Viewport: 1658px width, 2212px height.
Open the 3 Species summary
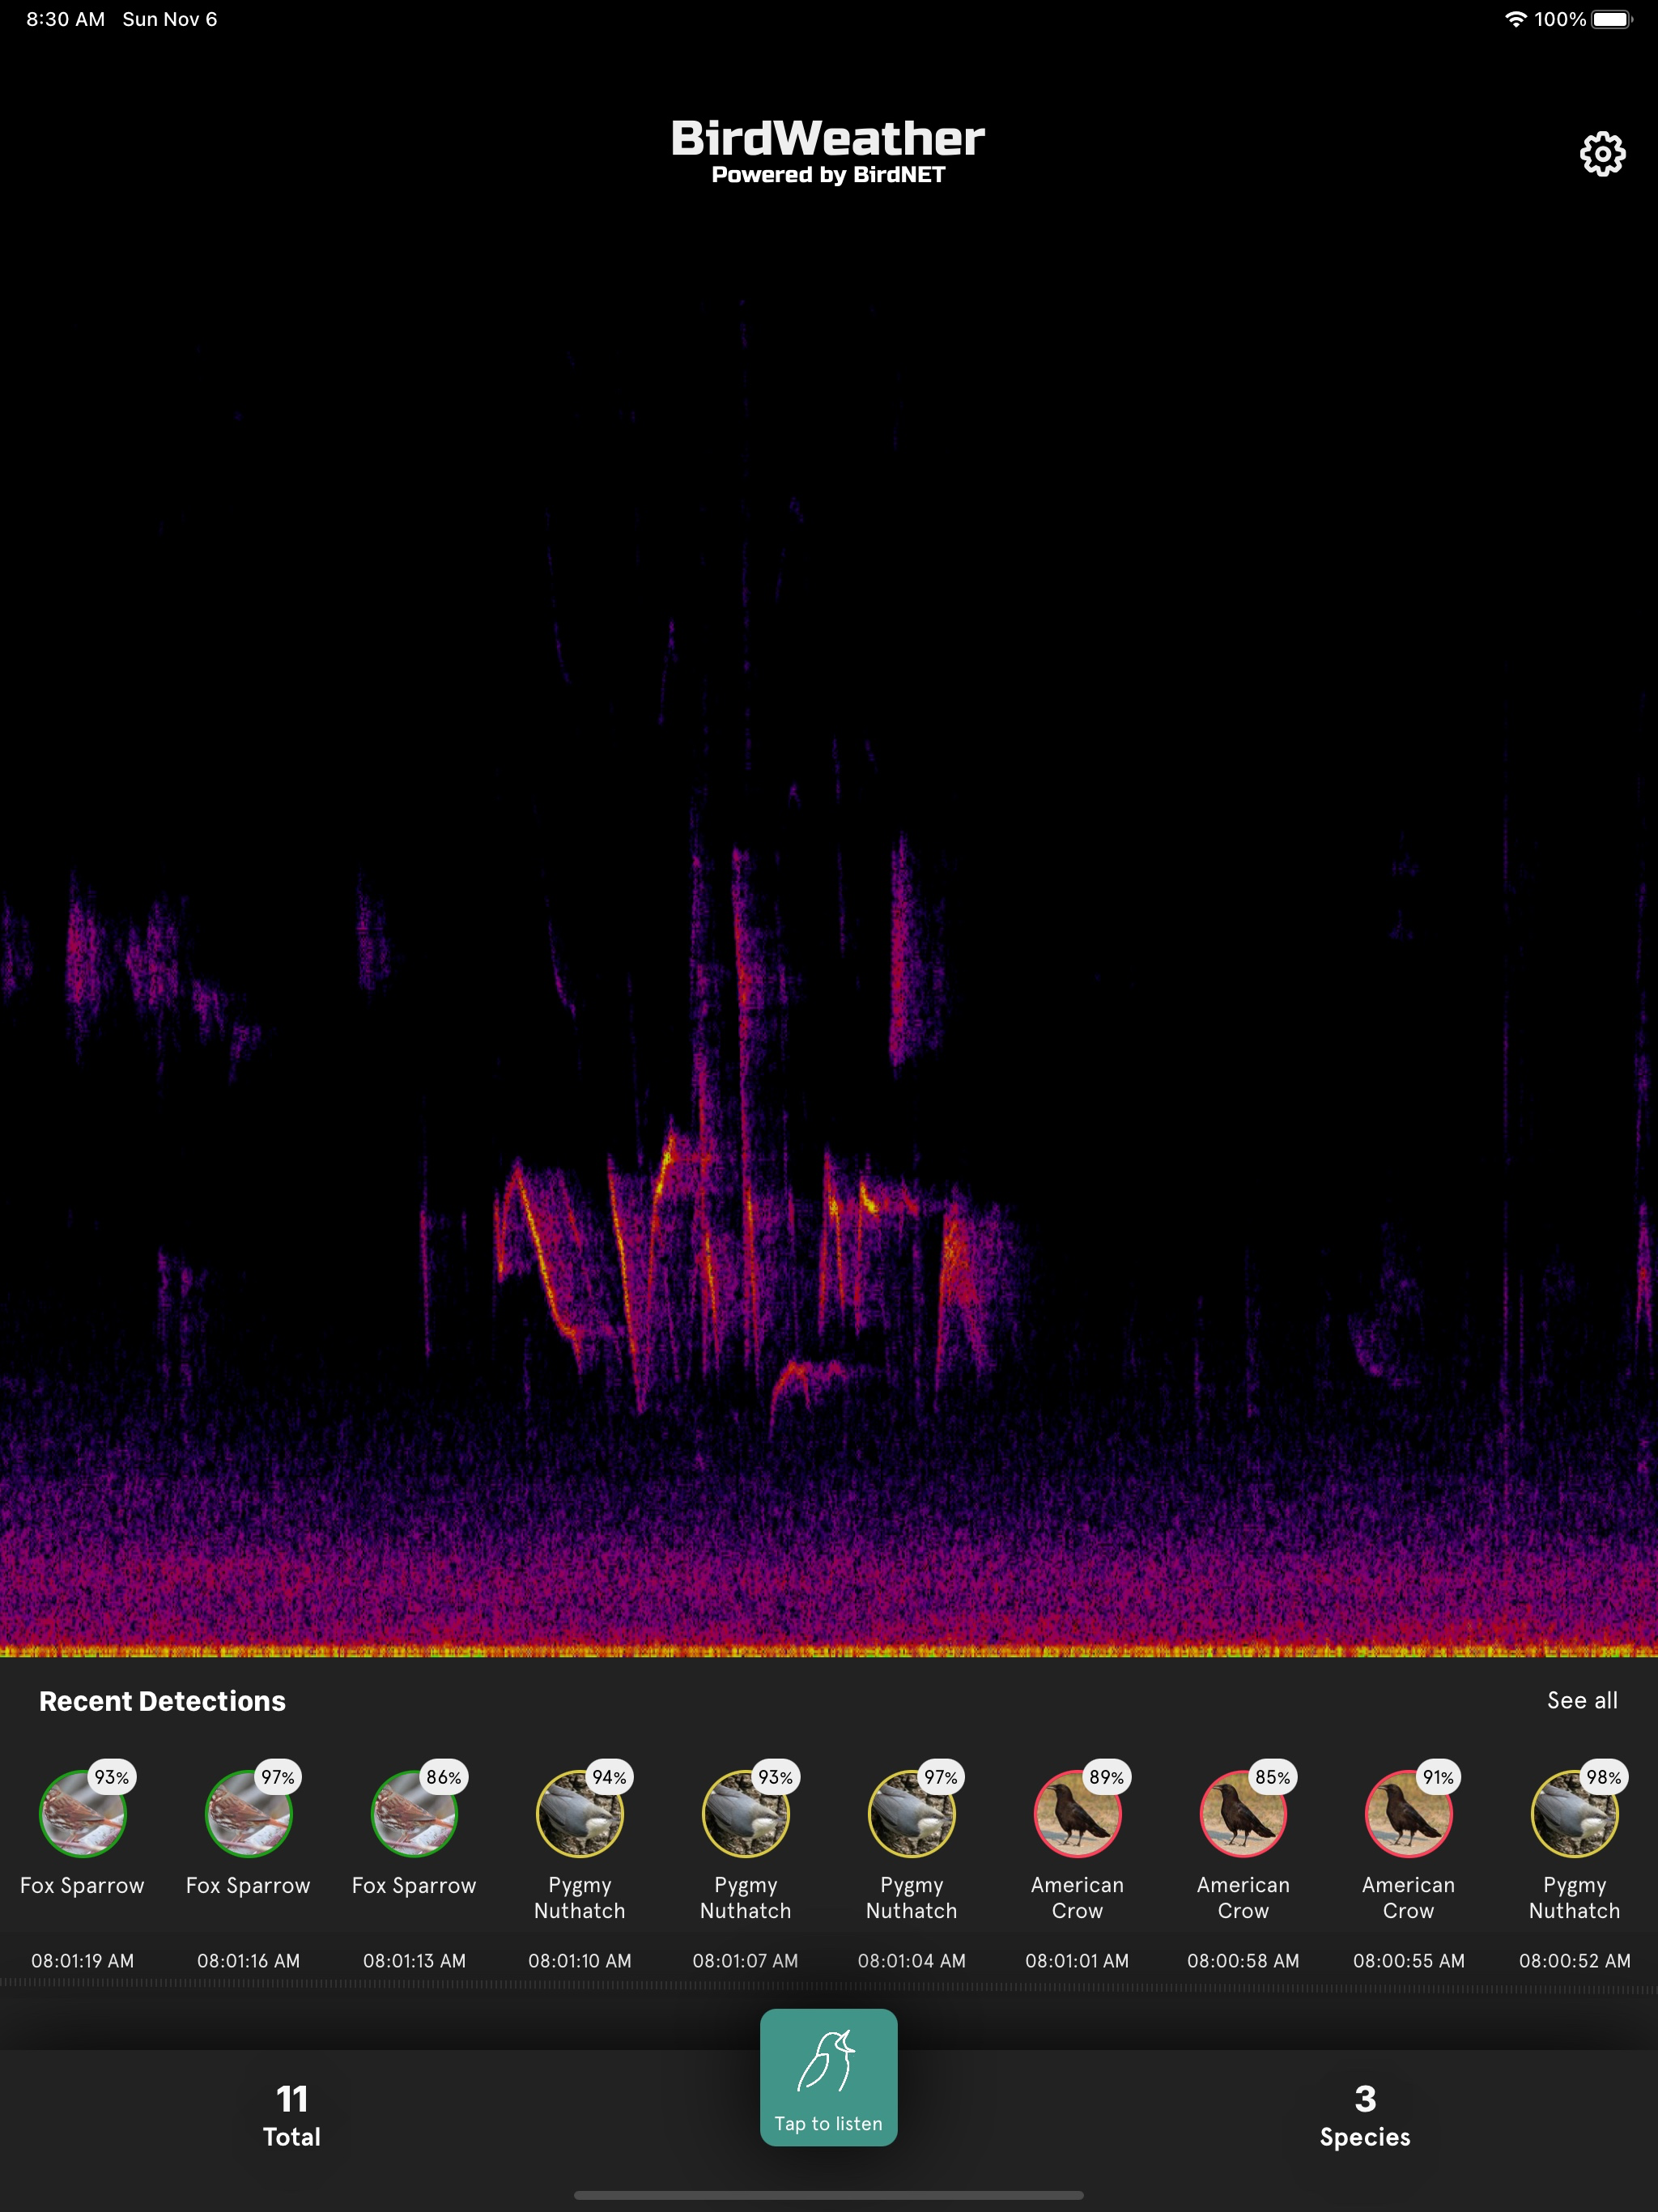point(1364,2114)
